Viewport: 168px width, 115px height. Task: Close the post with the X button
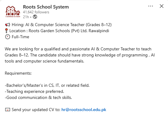click(x=162, y=6)
